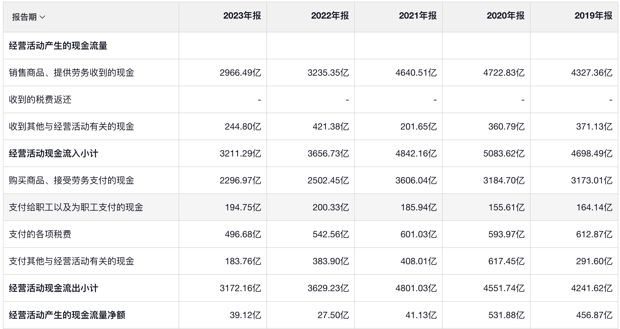The image size is (620, 329).
Task: Click the 2023年报 column header
Action: click(242, 16)
